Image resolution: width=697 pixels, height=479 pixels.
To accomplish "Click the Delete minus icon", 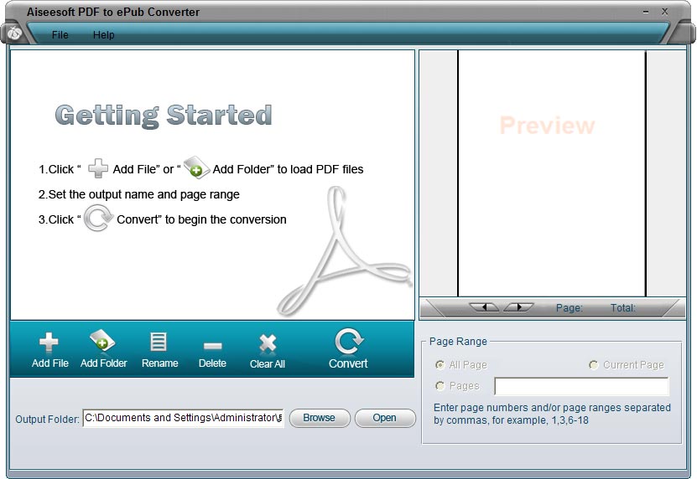I will 212,345.
